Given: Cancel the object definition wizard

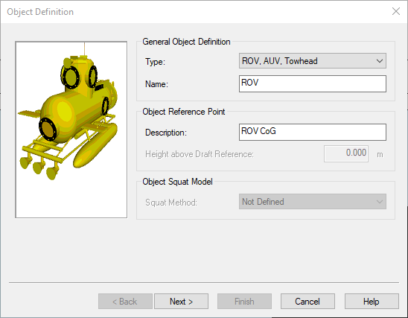Looking at the screenshot, I should 307,302.
